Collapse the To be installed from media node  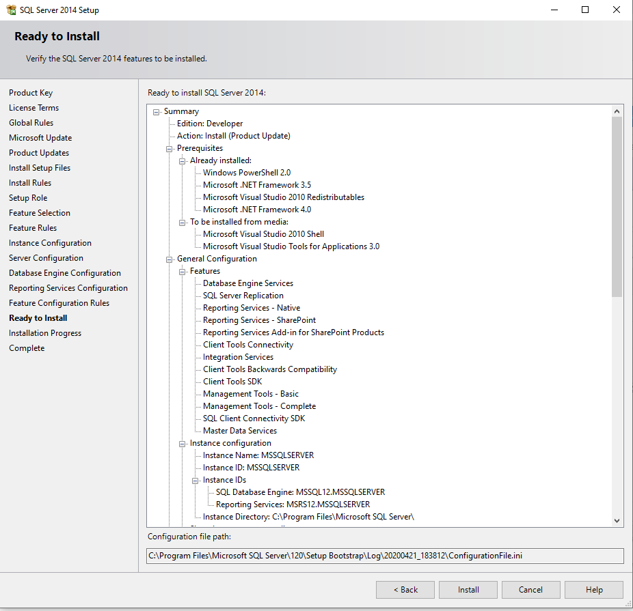182,223
